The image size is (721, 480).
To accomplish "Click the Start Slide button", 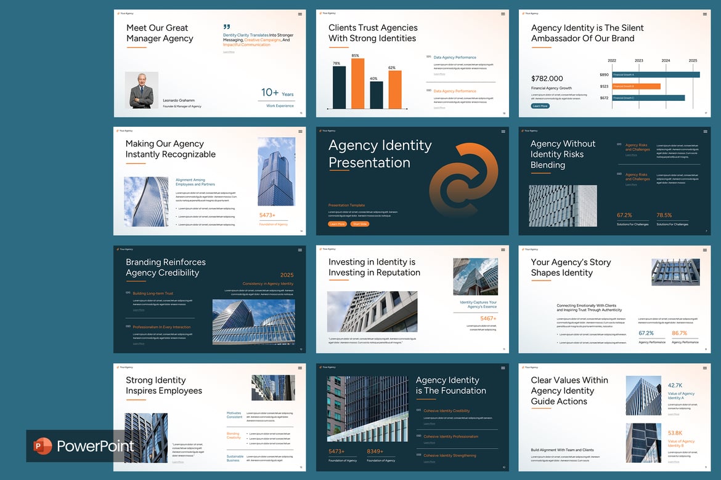I will 360,224.
